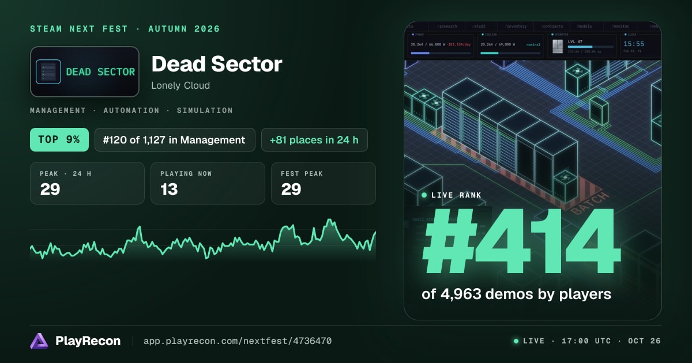Click the Dead Sector game title
This screenshot has width=692, height=363.
(x=217, y=64)
